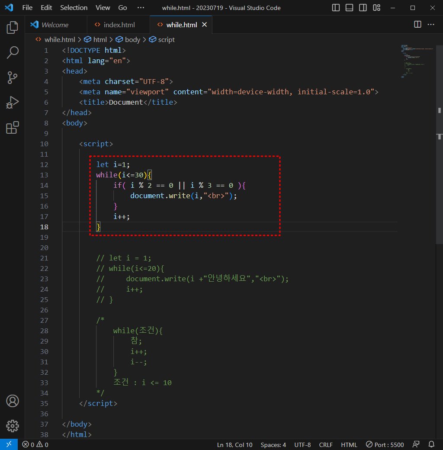Screen dimensions: 443x450
Task: Click the line 10 gutter next to script tag
Action: tap(44, 144)
